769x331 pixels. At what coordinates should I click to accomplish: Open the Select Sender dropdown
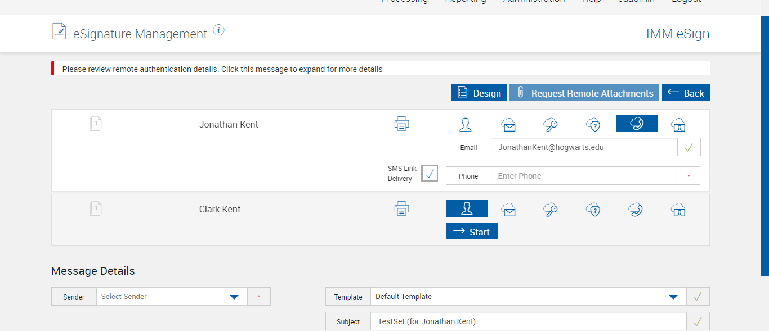pos(234,297)
